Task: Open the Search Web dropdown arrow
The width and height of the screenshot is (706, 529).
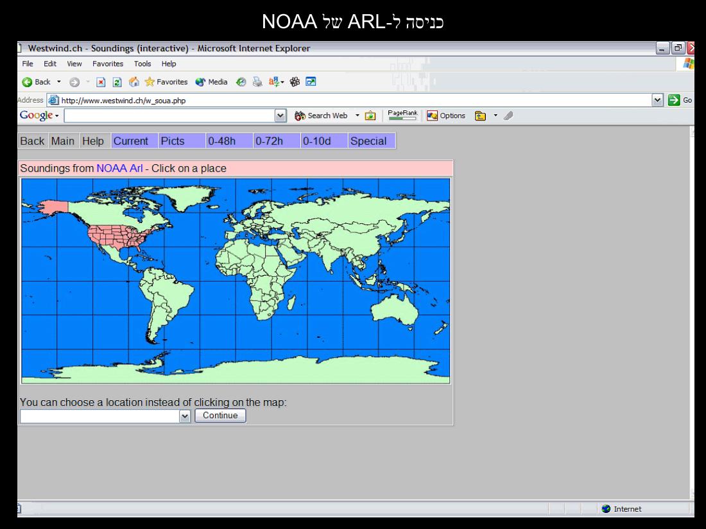Action: 357,115
